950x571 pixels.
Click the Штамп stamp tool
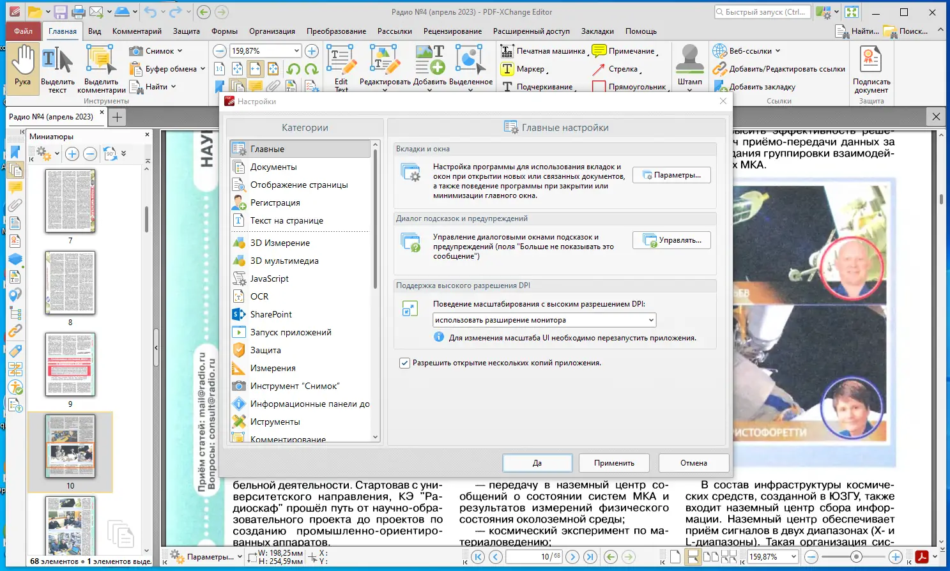(x=690, y=66)
